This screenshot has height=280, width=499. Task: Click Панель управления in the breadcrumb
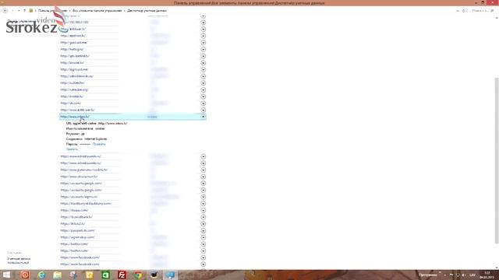[x=52, y=11]
